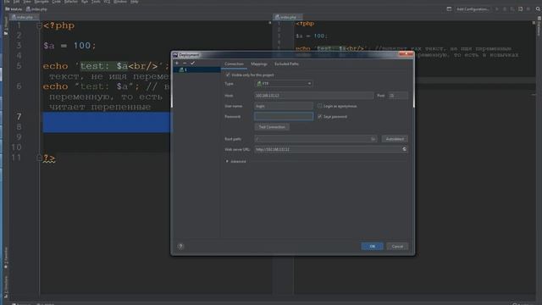The width and height of the screenshot is (542, 305).
Task: Focus the Password field
Action: (x=284, y=117)
